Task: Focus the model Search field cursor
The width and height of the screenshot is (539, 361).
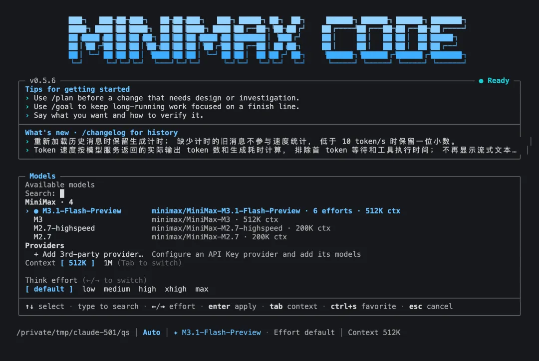Action: coord(62,194)
